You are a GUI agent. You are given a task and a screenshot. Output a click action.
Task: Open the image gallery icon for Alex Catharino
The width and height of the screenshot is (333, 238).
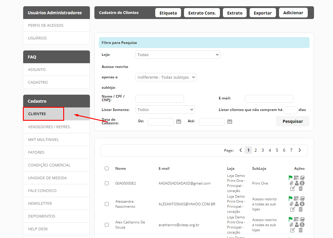click(x=302, y=219)
